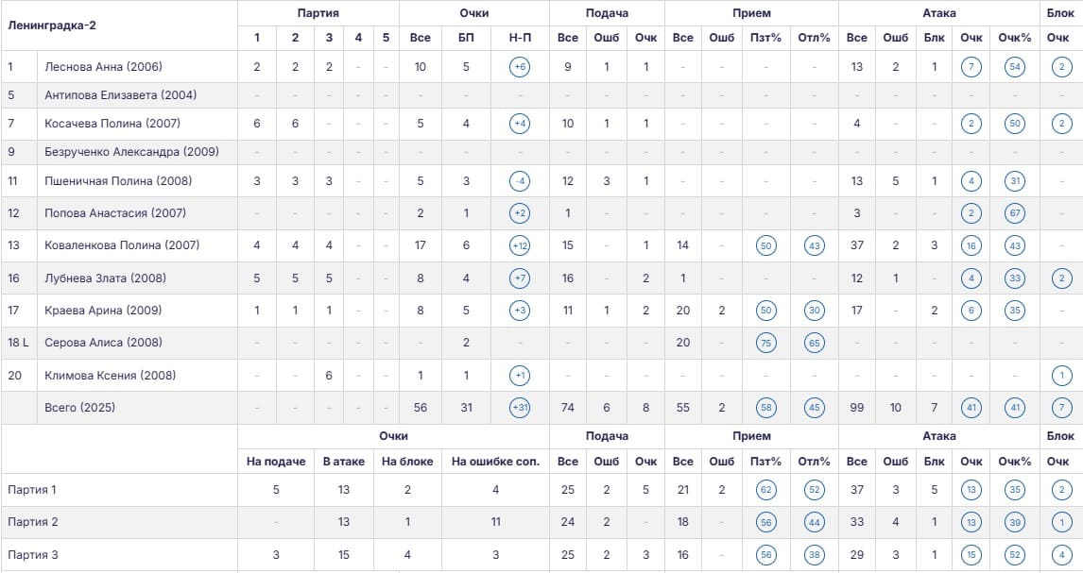Image resolution: width=1083 pixels, height=573 pixels.
Task: Click the 52 attack percent badge in Партия 3
Action: click(1015, 555)
